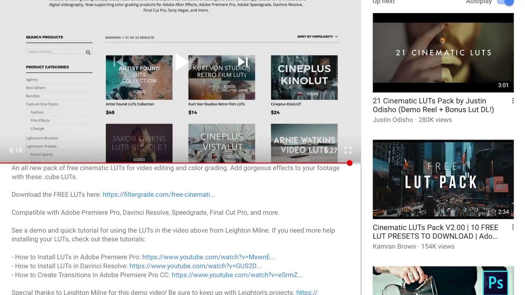Image resolution: width=525 pixels, height=295 pixels.
Task: Open options menu for Cinematic LUTs Pack V2.00
Action: 513,227
